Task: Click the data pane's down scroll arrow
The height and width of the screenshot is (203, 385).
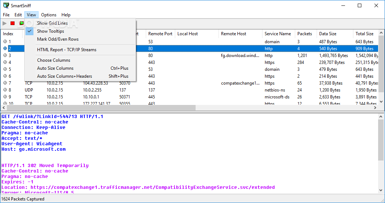Action: click(381, 190)
